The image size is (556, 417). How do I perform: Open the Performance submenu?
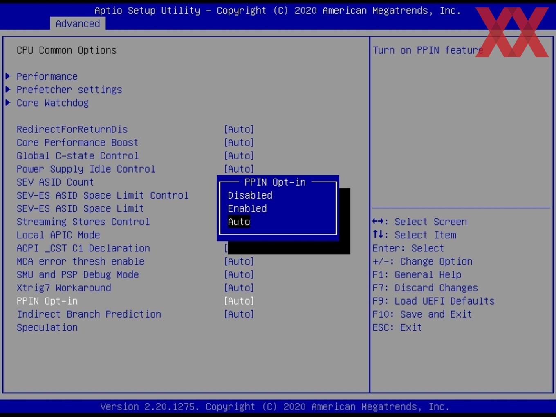pos(47,76)
